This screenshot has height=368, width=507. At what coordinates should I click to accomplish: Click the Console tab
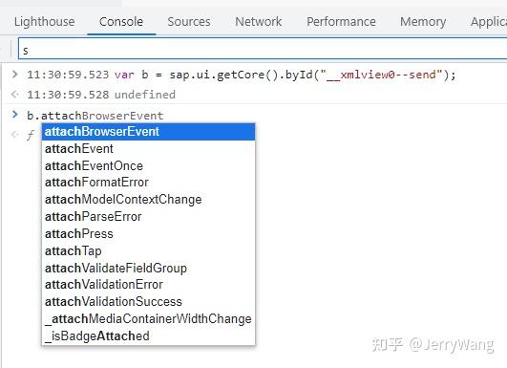pos(121,22)
